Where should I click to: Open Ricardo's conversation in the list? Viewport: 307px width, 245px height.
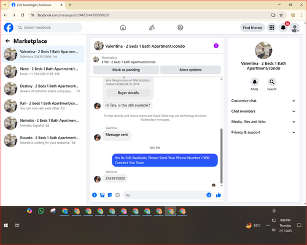(x=43, y=140)
